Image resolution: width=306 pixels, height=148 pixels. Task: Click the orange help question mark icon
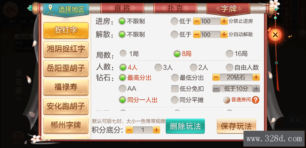(x=256, y=100)
